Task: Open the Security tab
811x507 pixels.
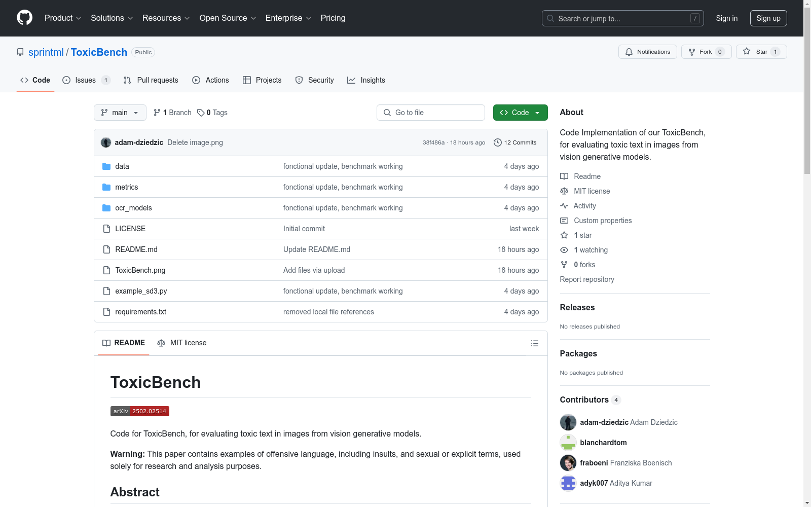Action: pos(315,80)
